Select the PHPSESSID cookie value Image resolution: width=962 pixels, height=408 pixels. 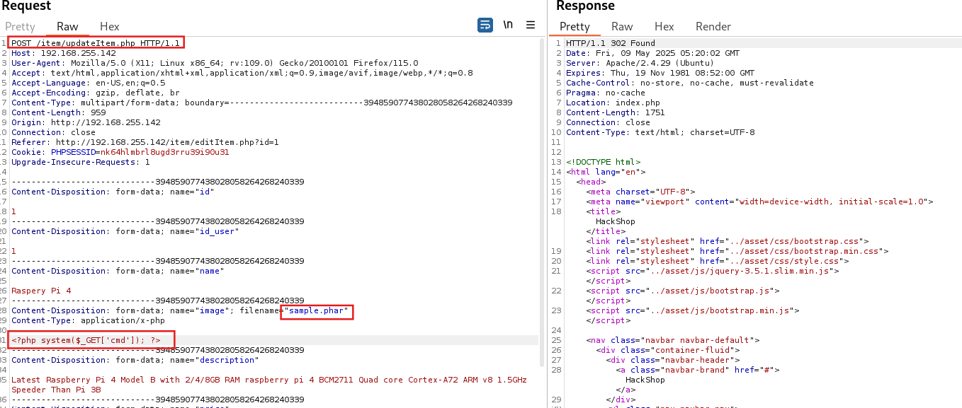pyautogui.click(x=164, y=152)
